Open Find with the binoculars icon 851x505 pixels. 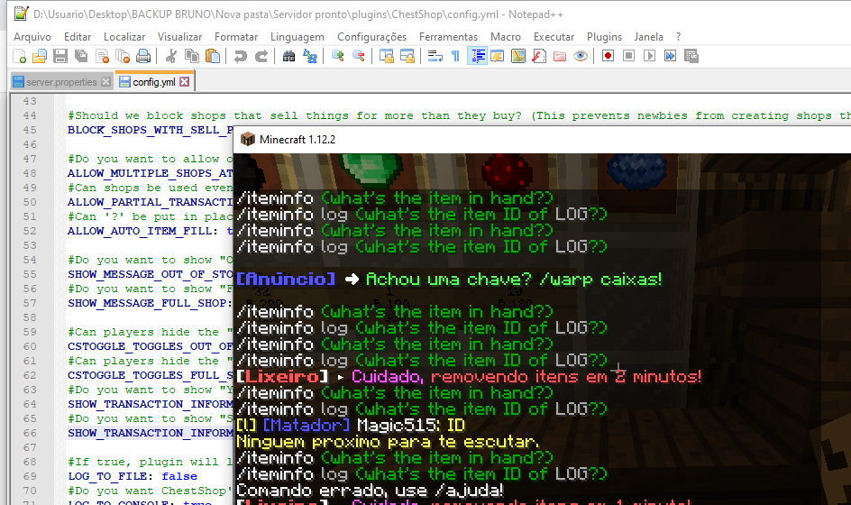pos(288,56)
